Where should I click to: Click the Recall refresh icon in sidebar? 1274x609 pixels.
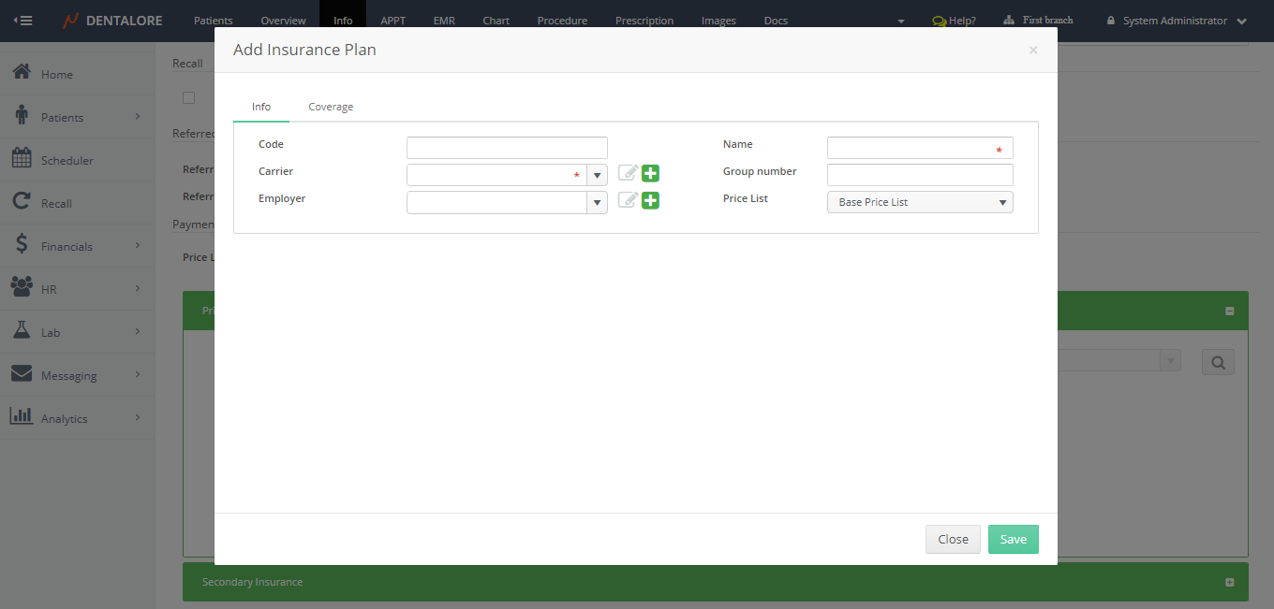pos(22,202)
